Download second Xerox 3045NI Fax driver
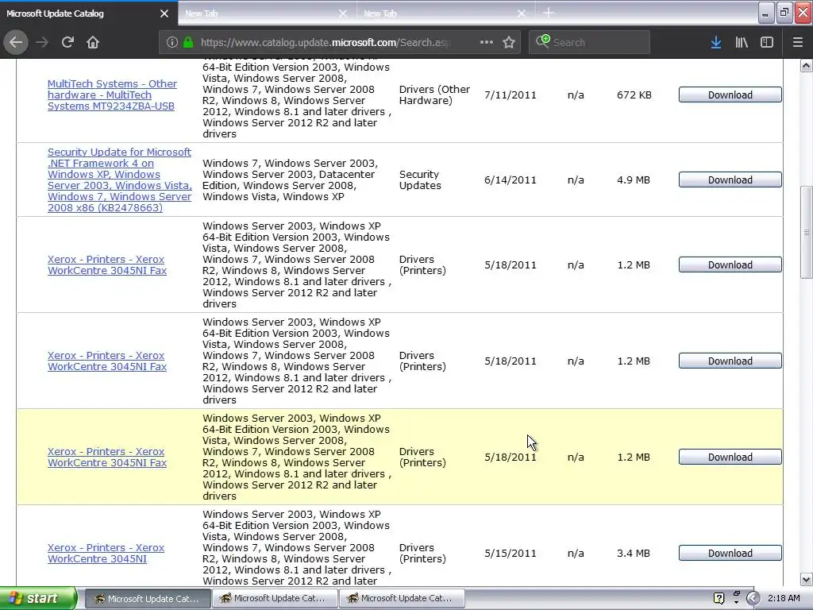The image size is (813, 610). point(730,361)
